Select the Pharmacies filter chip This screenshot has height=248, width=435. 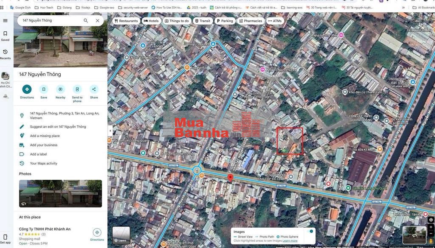coord(250,21)
